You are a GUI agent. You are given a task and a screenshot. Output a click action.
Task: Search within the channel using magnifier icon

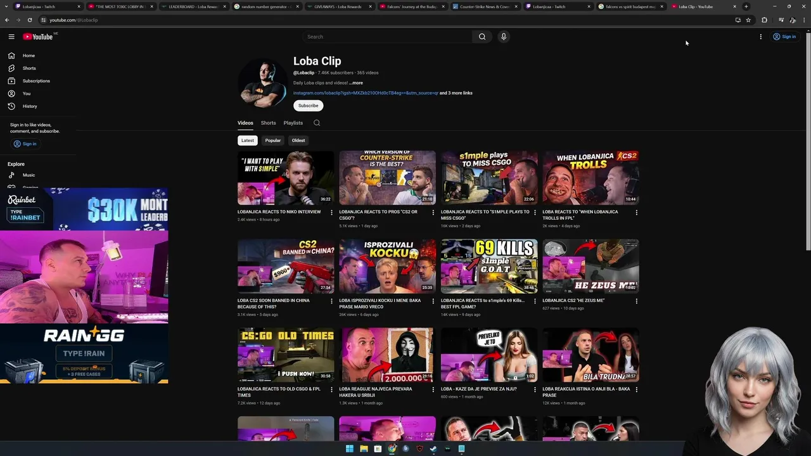click(317, 123)
